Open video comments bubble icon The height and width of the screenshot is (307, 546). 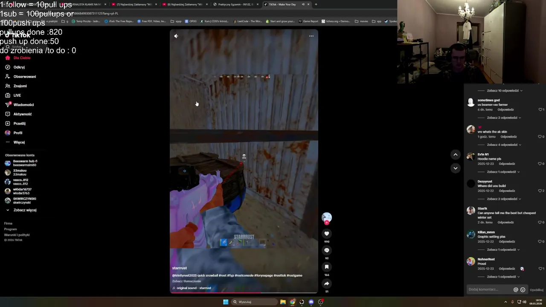(x=327, y=250)
